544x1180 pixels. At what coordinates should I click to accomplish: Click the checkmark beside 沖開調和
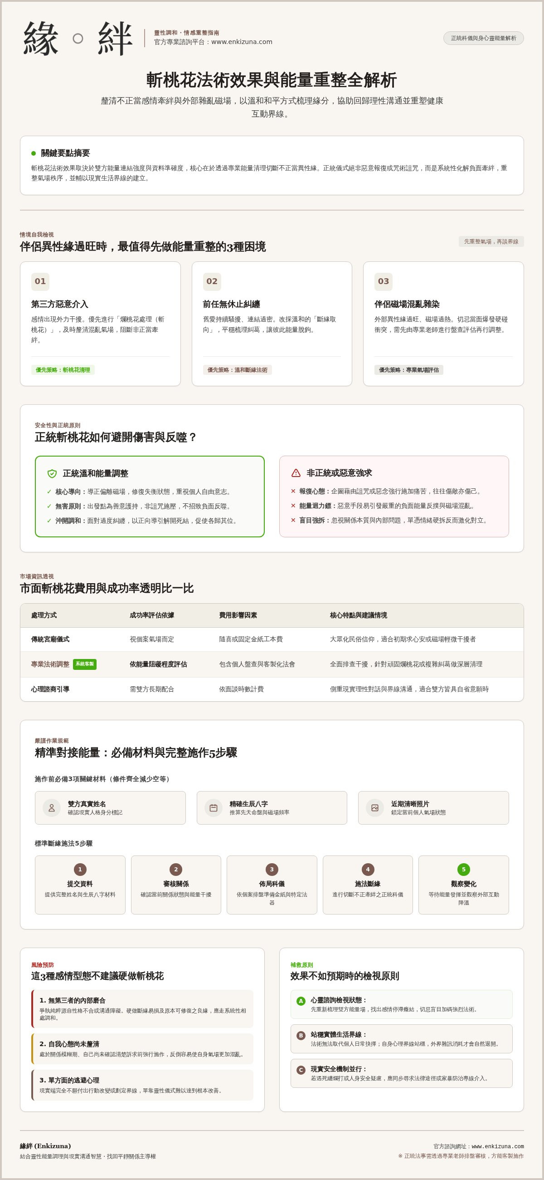coord(49,521)
